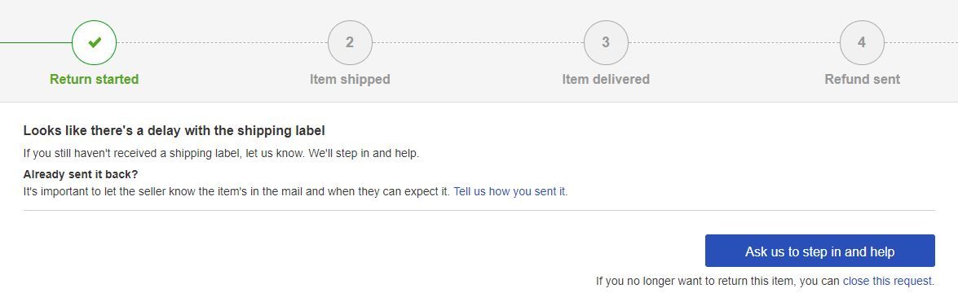
Task: Click dotted line between steps 3 and 4
Action: click(x=734, y=42)
